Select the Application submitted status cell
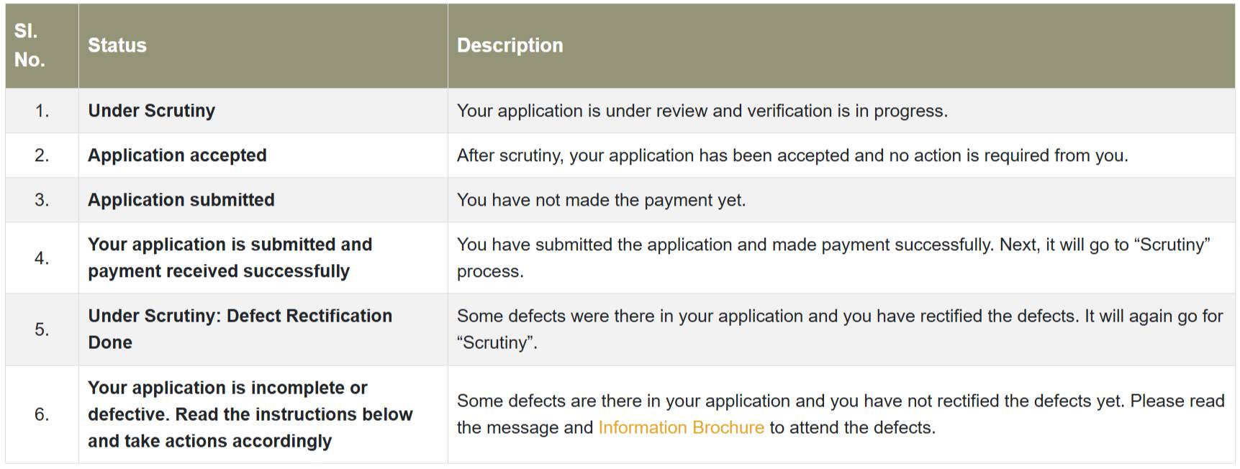Viewport: 1240px width, 469px height. point(181,200)
